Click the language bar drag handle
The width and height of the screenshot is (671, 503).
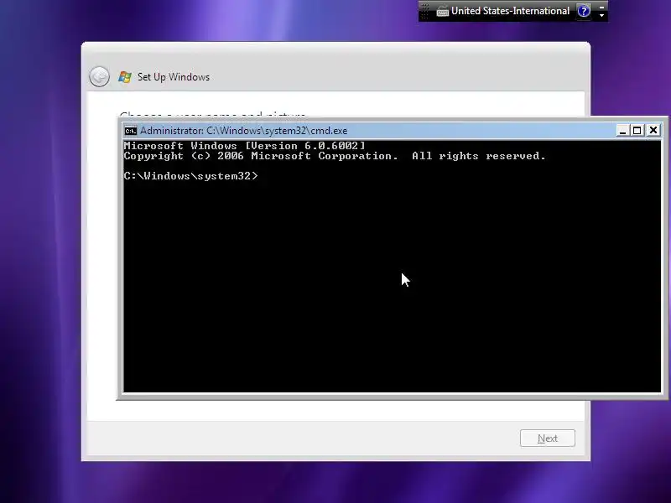pos(424,11)
